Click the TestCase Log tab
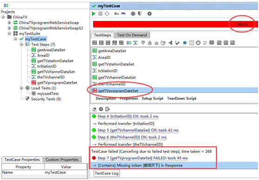The height and width of the screenshot is (180, 259). coord(107,173)
